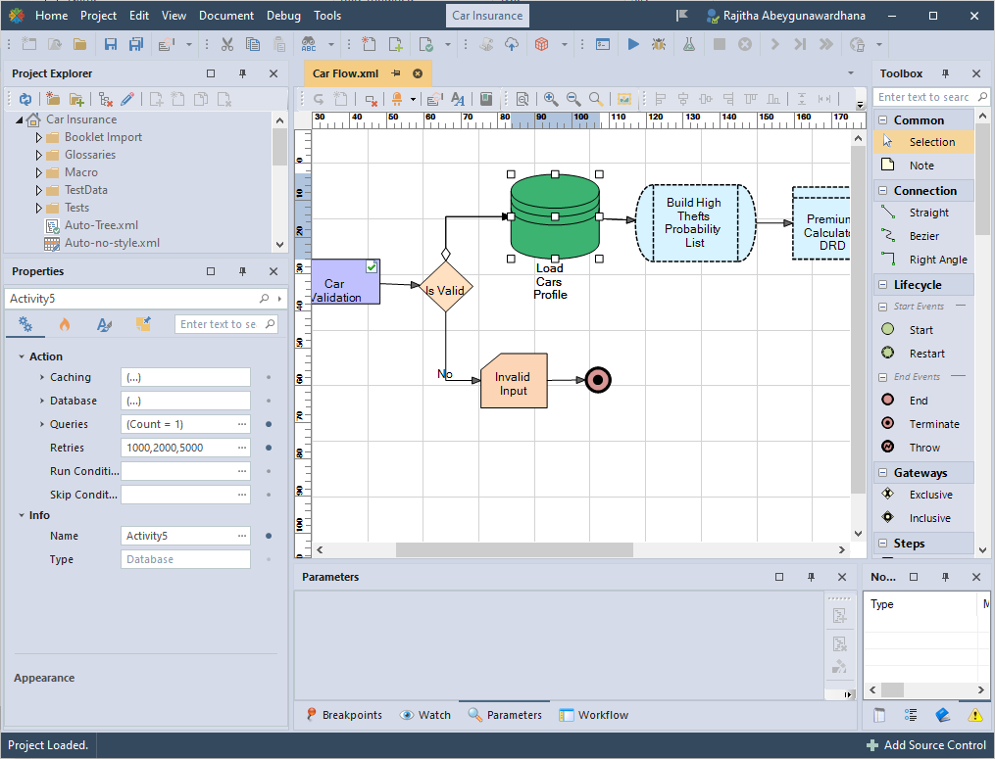
Task: Click the vertical scrollbar thumb of the Toolbox
Action: (x=982, y=179)
